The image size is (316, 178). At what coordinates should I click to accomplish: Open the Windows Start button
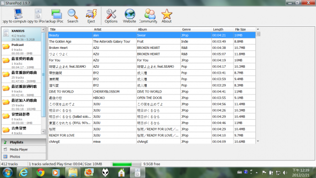click(x=8, y=173)
